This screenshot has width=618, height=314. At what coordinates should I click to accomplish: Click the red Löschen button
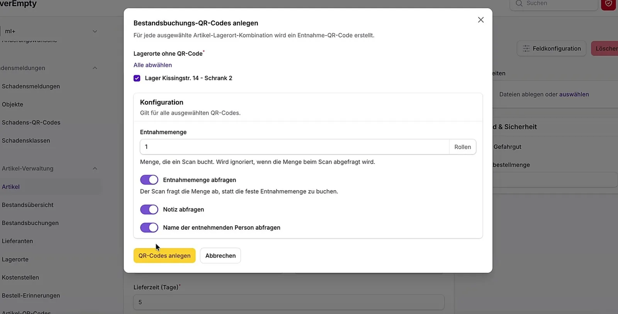click(x=605, y=49)
